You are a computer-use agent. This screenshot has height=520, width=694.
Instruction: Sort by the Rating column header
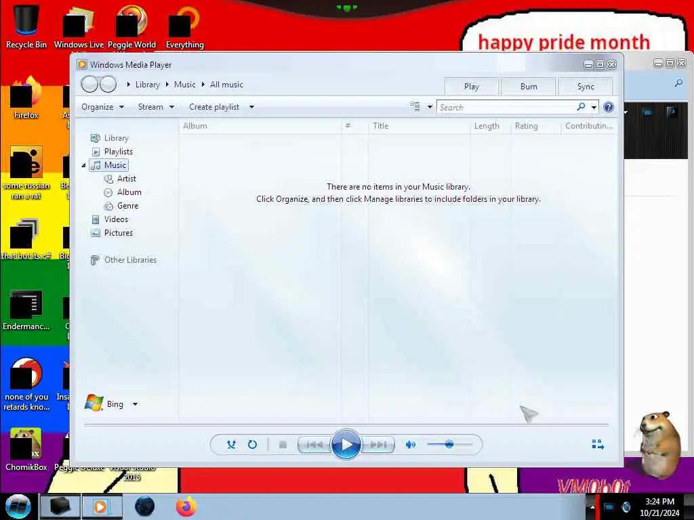click(x=536, y=126)
